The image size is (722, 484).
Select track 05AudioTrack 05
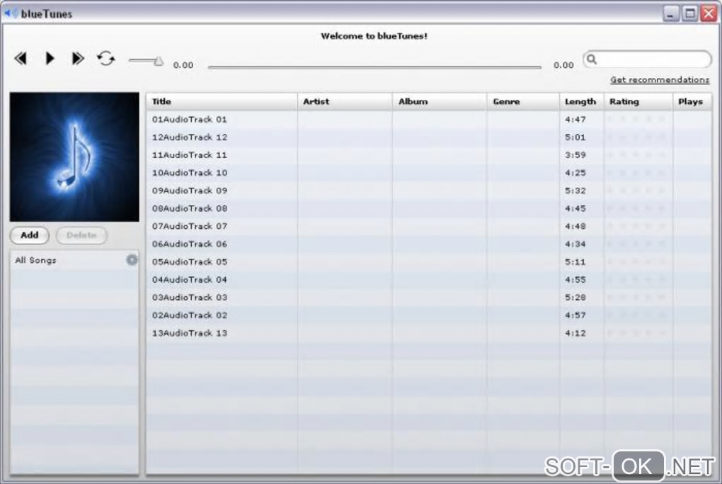429,261
